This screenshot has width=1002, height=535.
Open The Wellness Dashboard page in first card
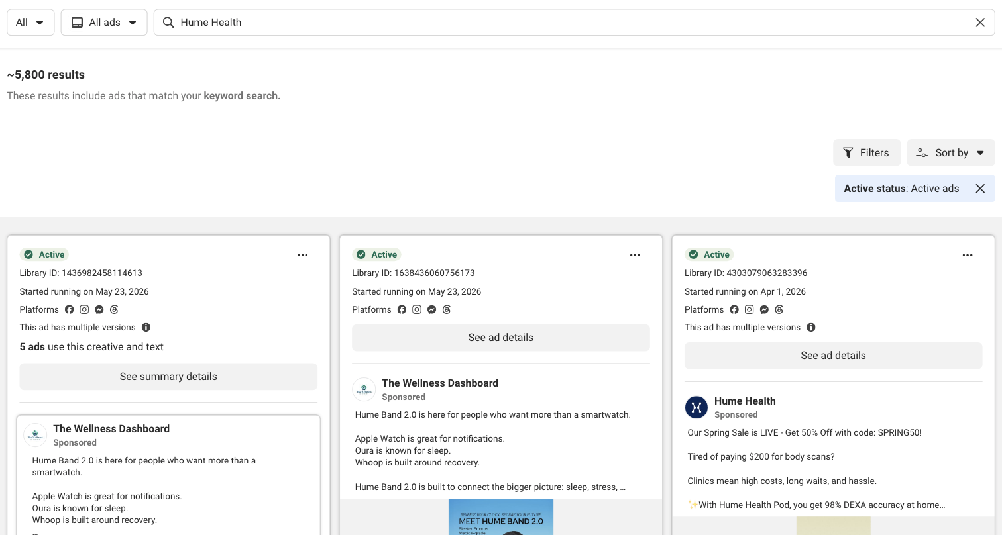tap(111, 428)
